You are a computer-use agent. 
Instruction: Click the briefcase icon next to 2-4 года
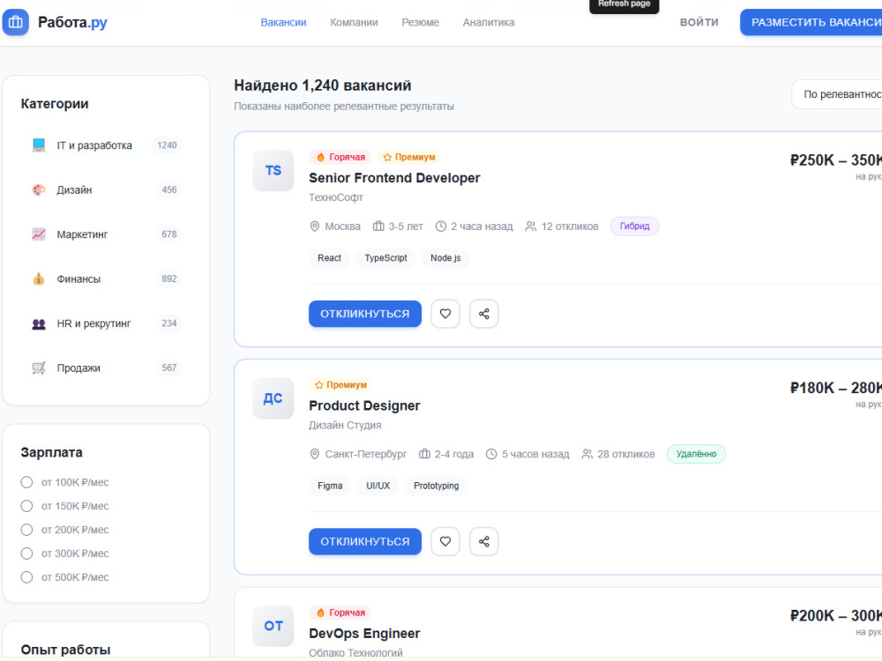[425, 454]
